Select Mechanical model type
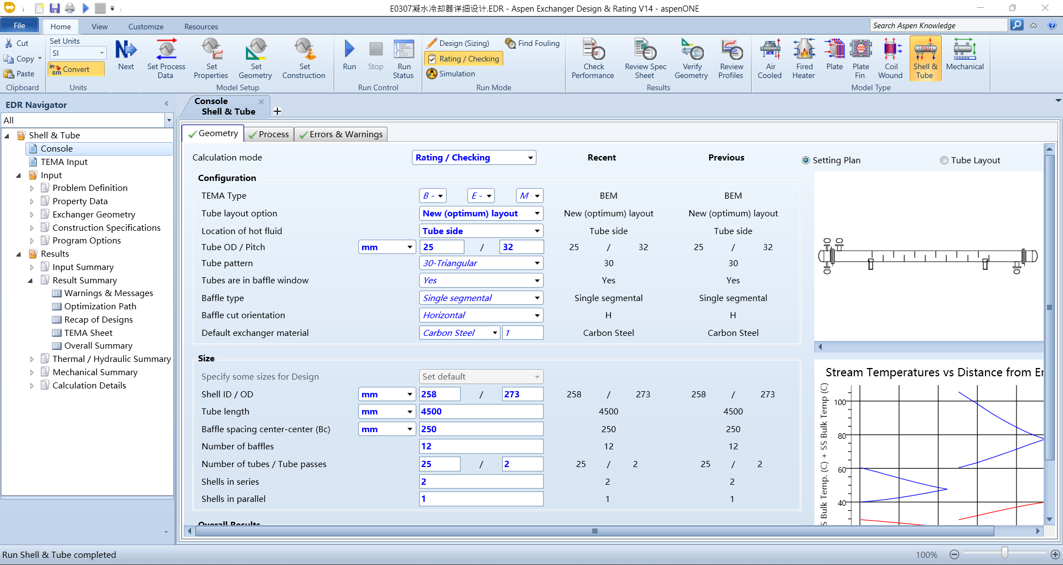Viewport: 1063px width, 565px height. coord(965,55)
